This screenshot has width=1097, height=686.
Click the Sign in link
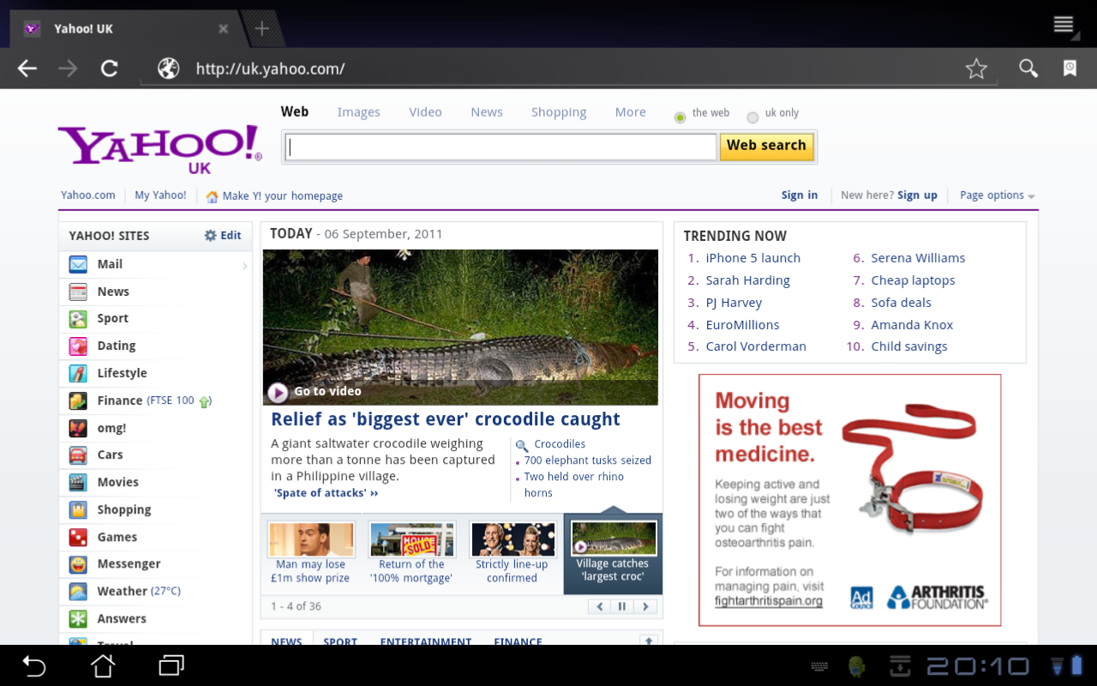pyautogui.click(x=799, y=196)
